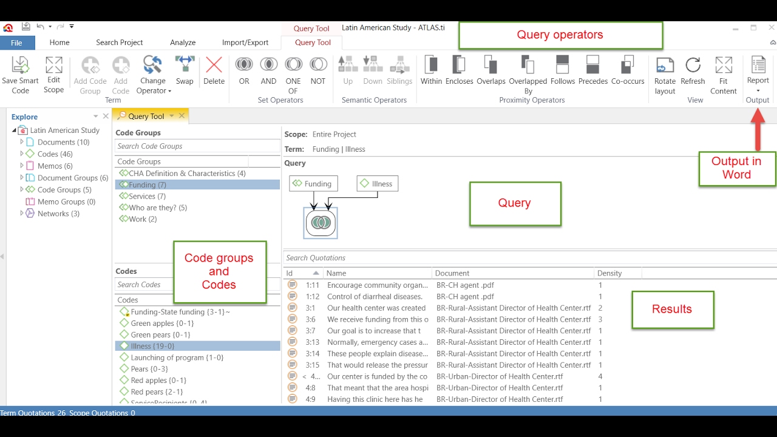Sort results by Density column

tap(617, 273)
